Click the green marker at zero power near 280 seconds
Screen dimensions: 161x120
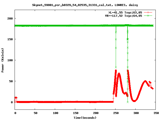click(128, 102)
